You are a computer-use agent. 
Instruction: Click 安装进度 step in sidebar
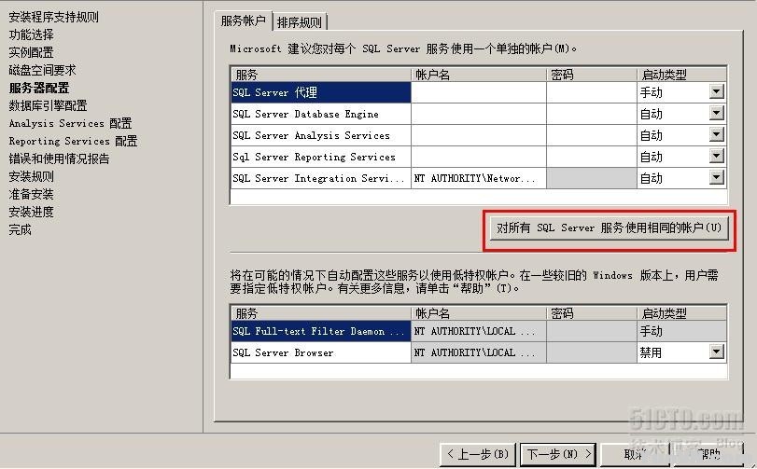[32, 212]
